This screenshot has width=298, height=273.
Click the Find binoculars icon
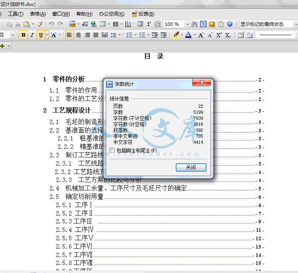click(194, 24)
